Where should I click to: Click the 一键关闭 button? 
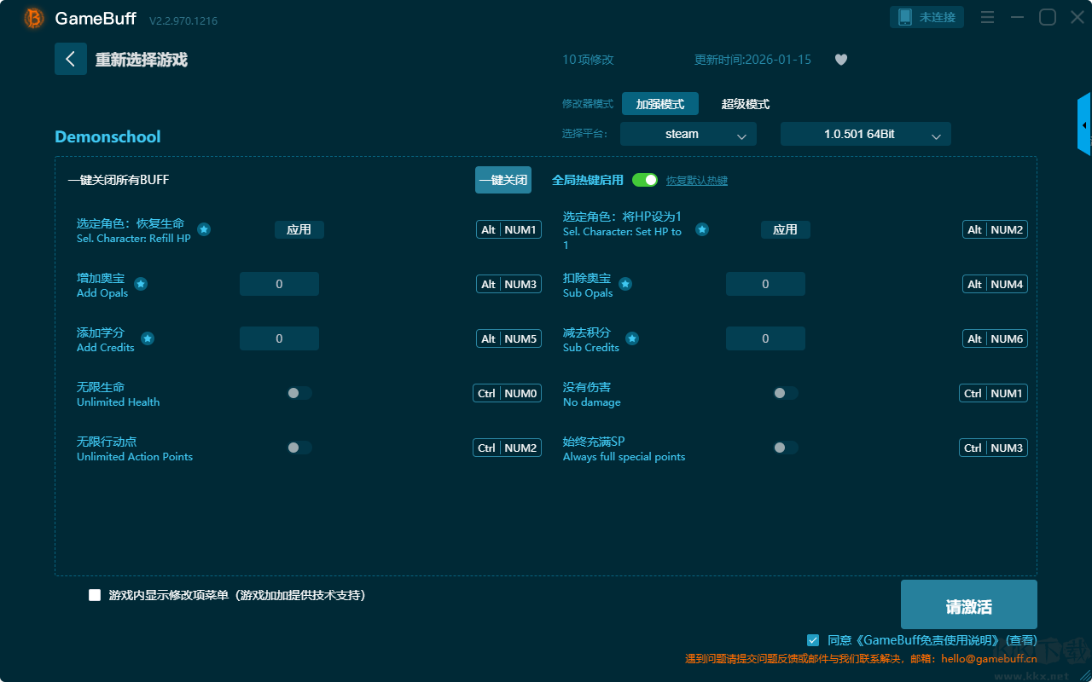pyautogui.click(x=503, y=180)
